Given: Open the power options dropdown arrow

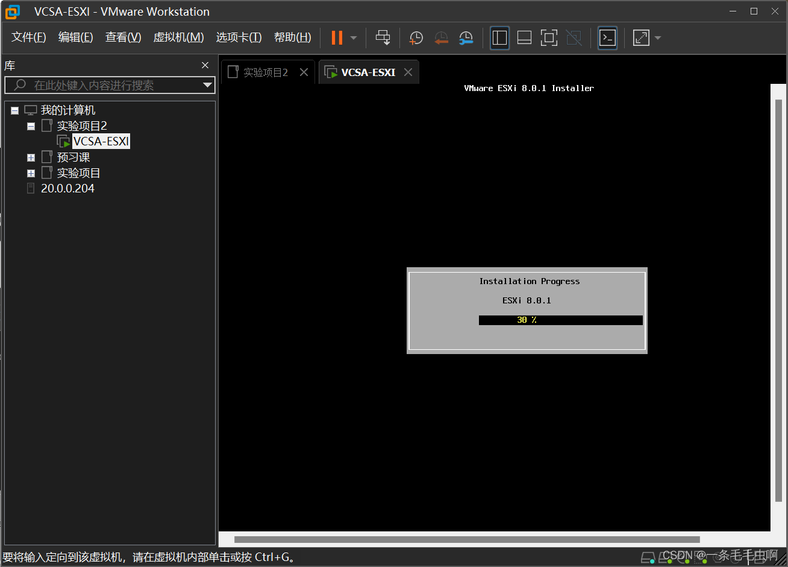Looking at the screenshot, I should pyautogui.click(x=354, y=38).
